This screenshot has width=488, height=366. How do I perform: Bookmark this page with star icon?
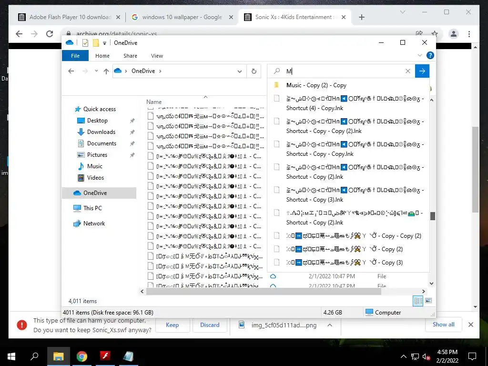click(435, 34)
